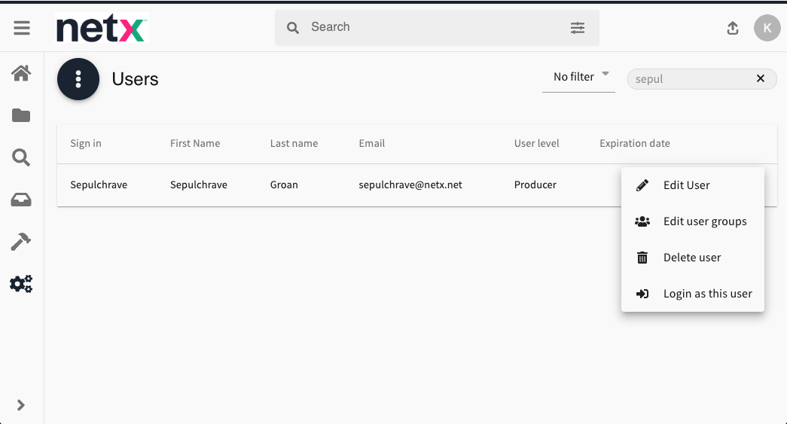The height and width of the screenshot is (424, 787).
Task: Clear the sepul user filter text
Action: tap(761, 78)
